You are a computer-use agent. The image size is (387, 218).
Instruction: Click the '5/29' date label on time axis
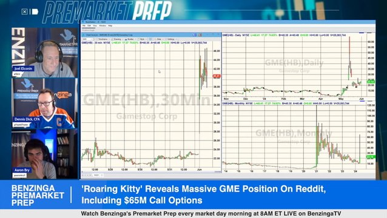(x=110, y=170)
